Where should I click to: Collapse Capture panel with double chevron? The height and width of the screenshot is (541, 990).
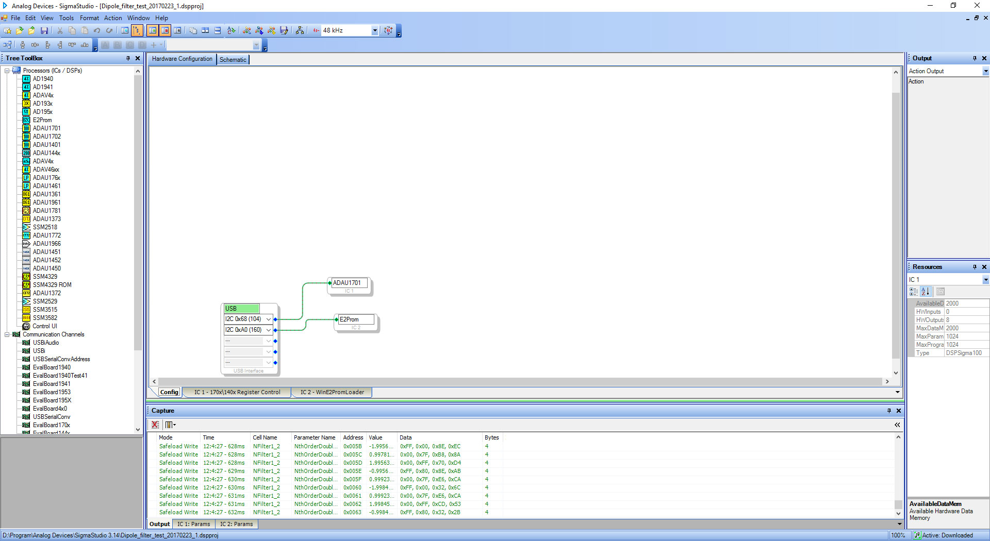tap(897, 425)
